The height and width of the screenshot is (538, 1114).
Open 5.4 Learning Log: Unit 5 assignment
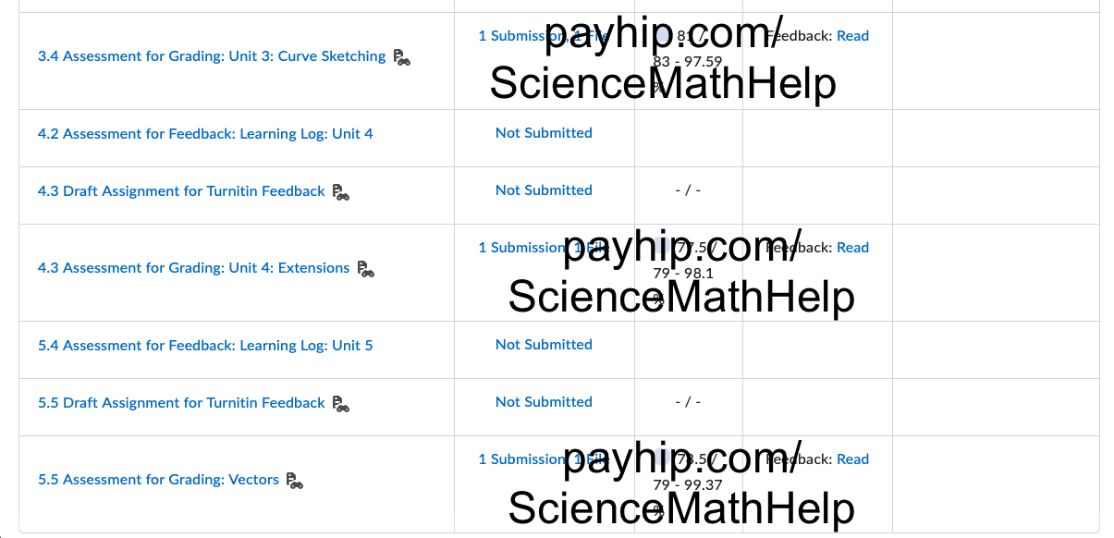[205, 346]
